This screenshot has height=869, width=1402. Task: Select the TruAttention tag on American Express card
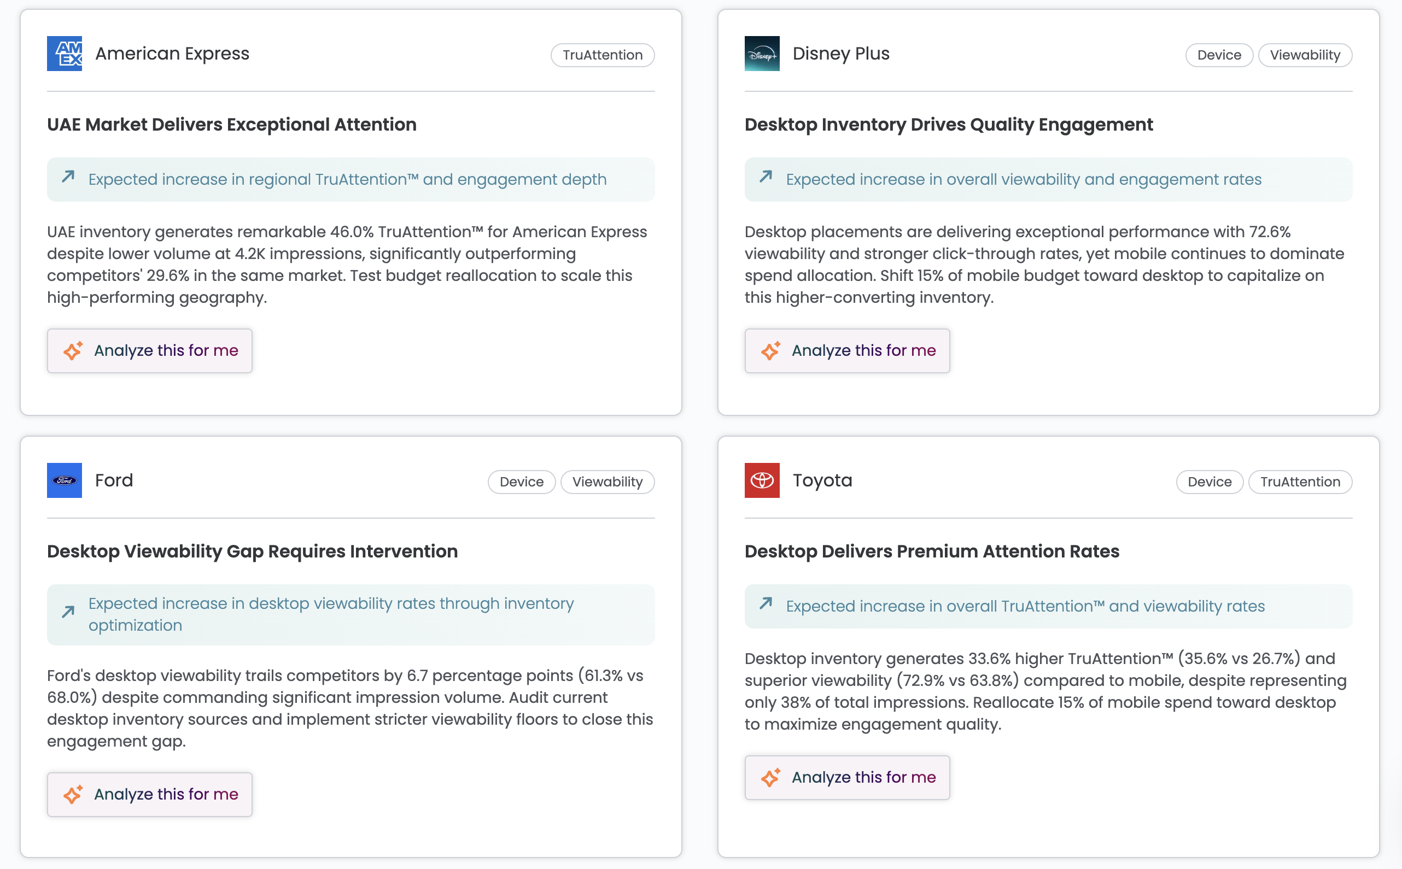(603, 55)
